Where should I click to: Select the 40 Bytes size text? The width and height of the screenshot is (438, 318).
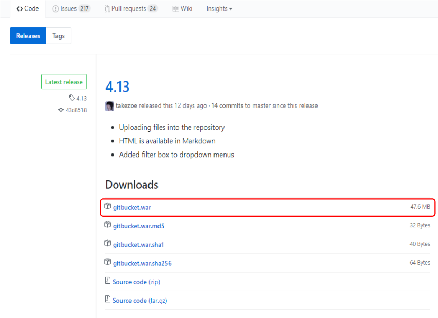click(x=420, y=244)
